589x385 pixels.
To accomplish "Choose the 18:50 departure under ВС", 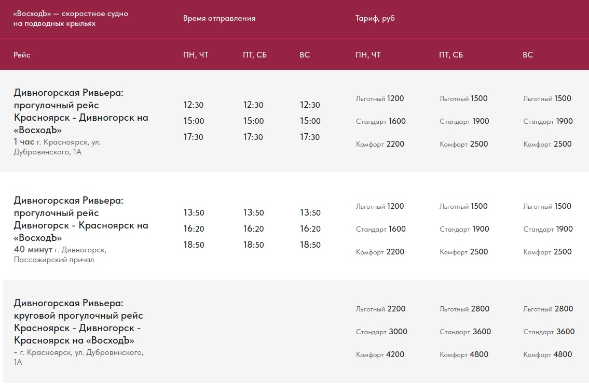I will [x=310, y=245].
